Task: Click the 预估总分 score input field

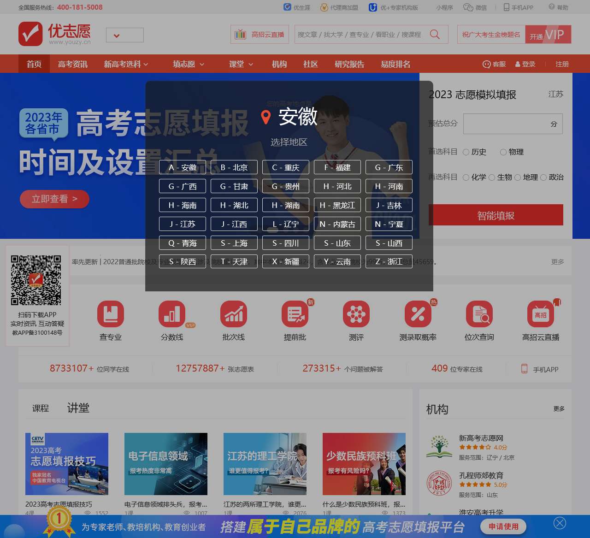Action: pos(513,124)
